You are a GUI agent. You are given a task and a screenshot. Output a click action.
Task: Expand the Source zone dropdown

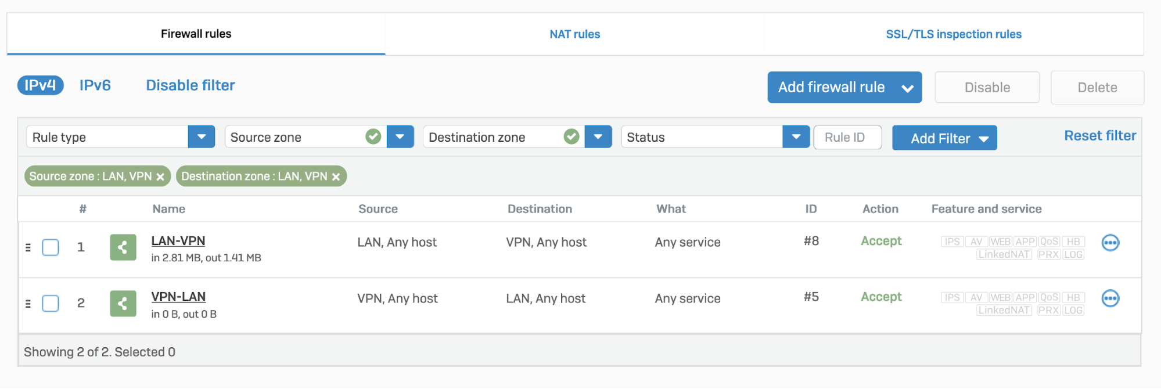400,137
